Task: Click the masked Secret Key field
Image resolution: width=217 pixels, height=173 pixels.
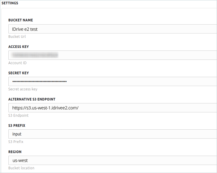Action: 113,81
